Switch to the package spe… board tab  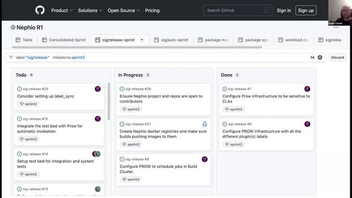[x=254, y=40]
